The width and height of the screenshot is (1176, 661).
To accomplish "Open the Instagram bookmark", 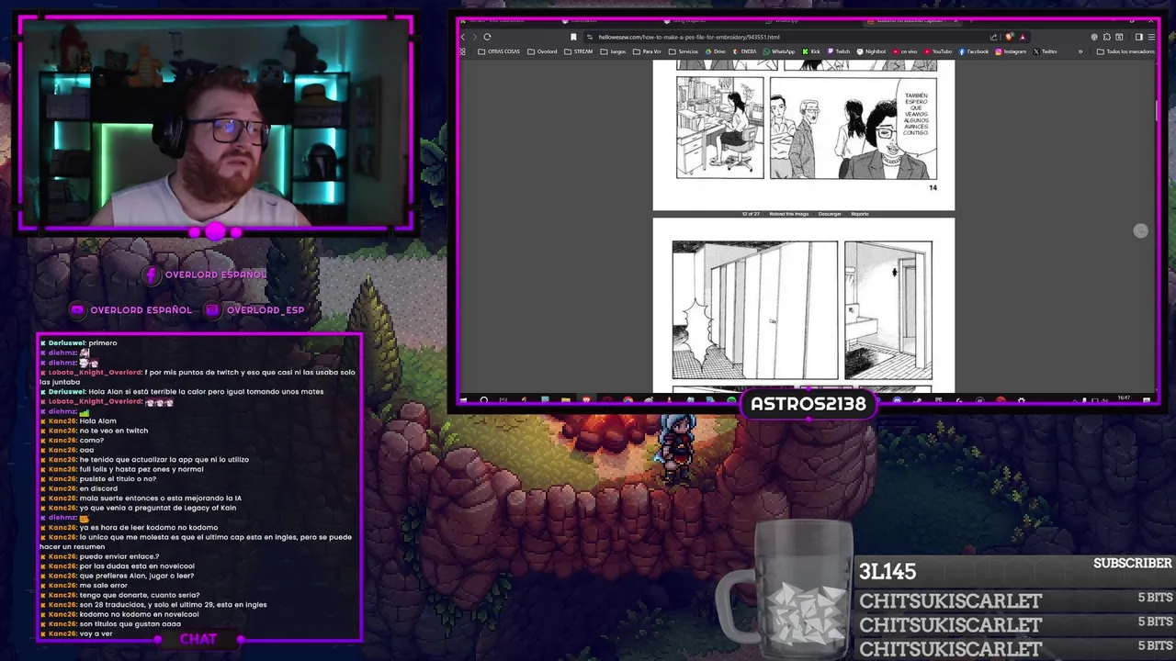I will (1012, 51).
